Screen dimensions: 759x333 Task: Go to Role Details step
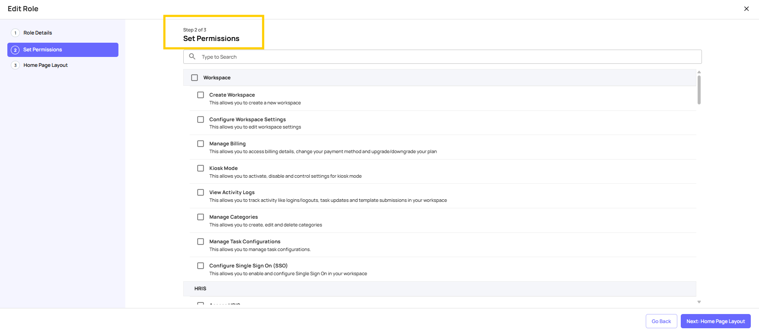[38, 33]
